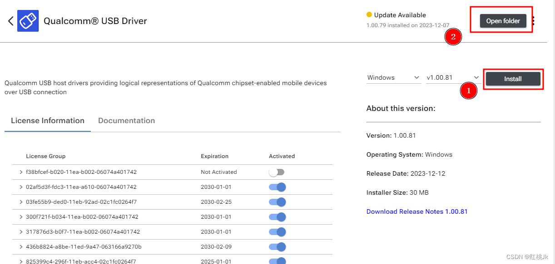Toggle license f38bfcef-b020 activation switch
This screenshot has height=264, width=555.
click(277, 172)
